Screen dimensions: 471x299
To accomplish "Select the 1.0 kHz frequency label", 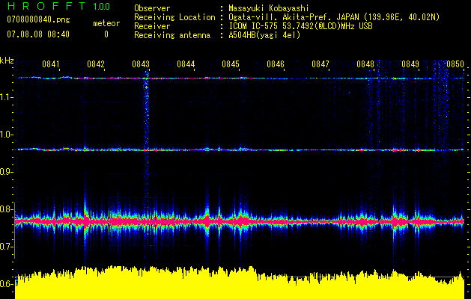I will tap(7, 135).
